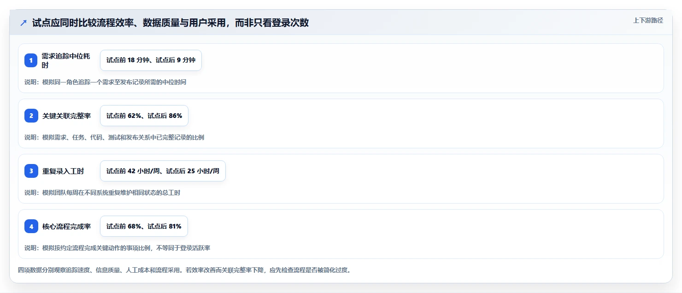This screenshot has height=293, width=682.
Task: Select the 试点前 42 小时/周 value chip
Action: pos(163,171)
